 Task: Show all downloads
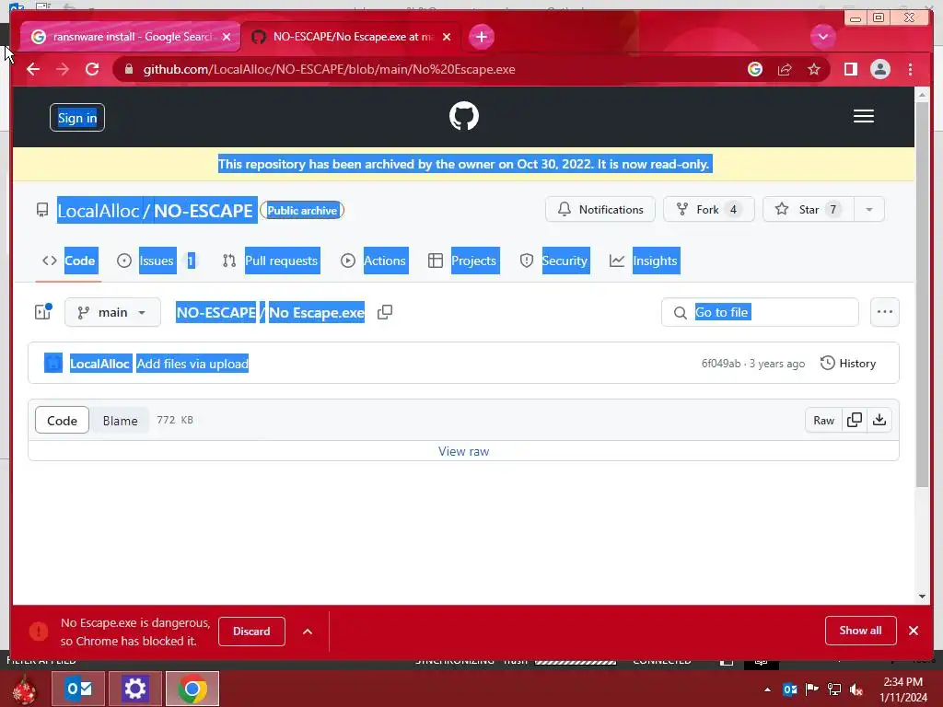(x=861, y=631)
